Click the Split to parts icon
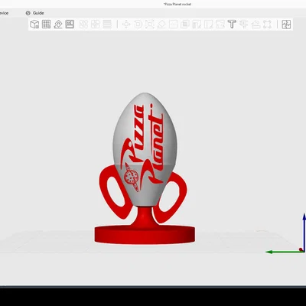The height and width of the screenshot is (306, 306). coord(96,24)
